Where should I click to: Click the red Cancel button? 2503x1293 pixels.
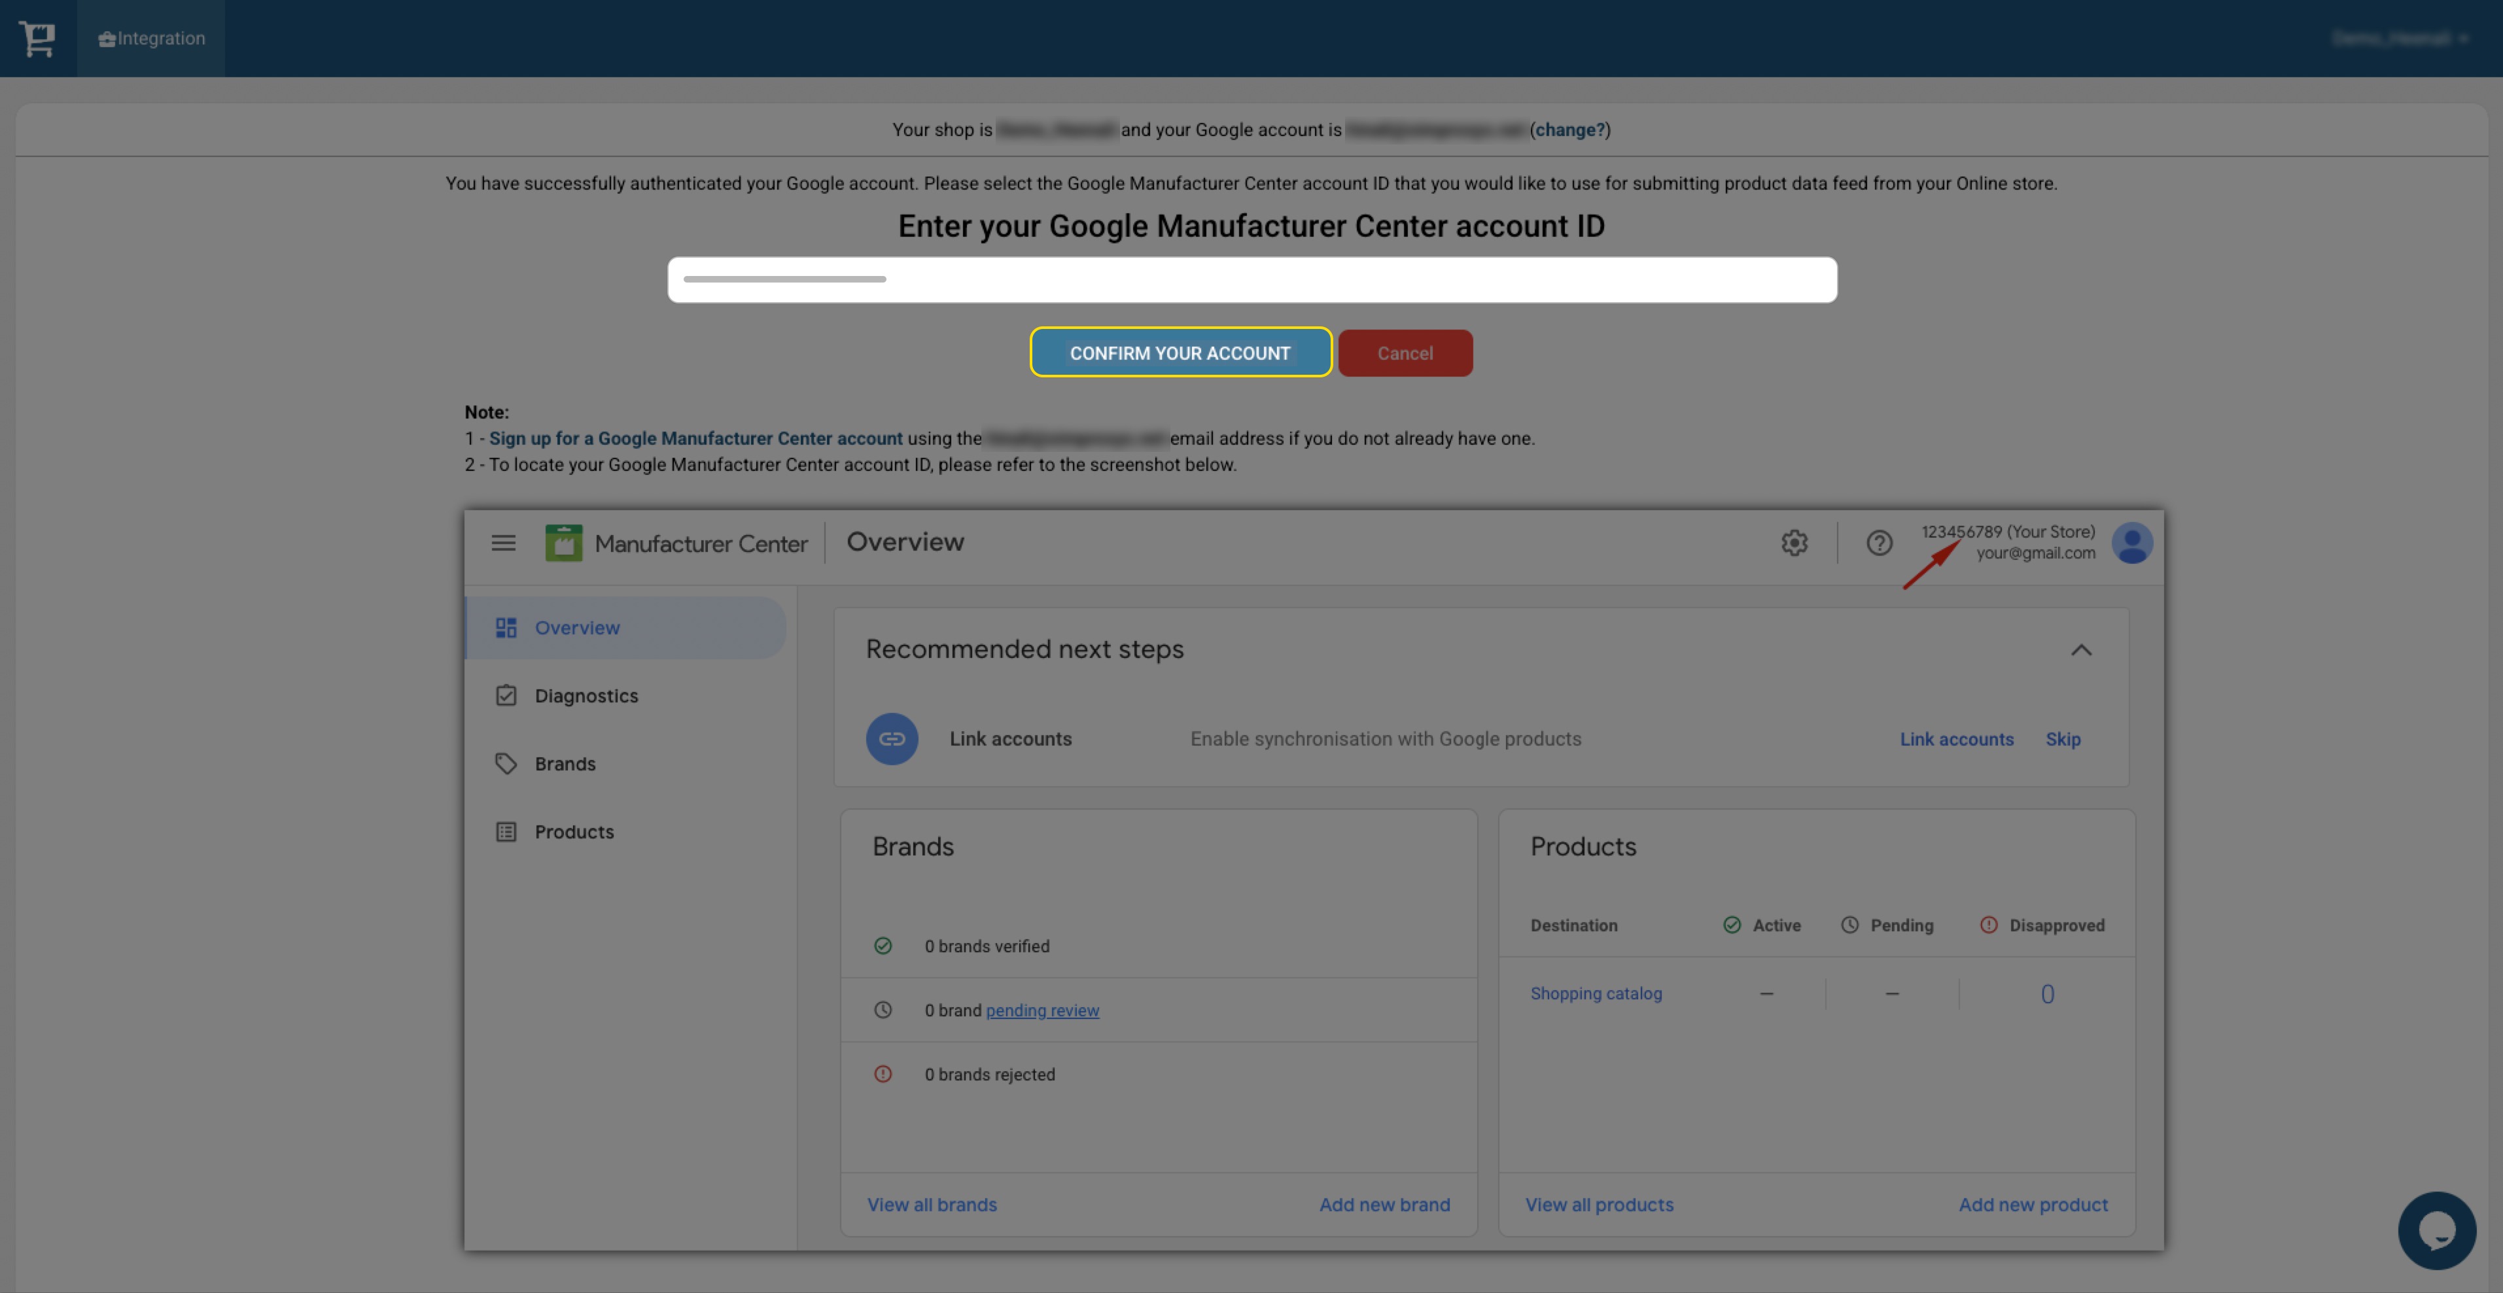1405,353
